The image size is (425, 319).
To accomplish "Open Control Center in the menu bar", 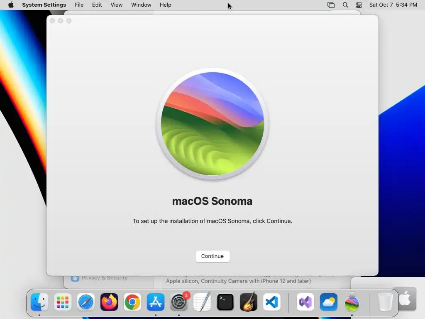I will point(359,5).
